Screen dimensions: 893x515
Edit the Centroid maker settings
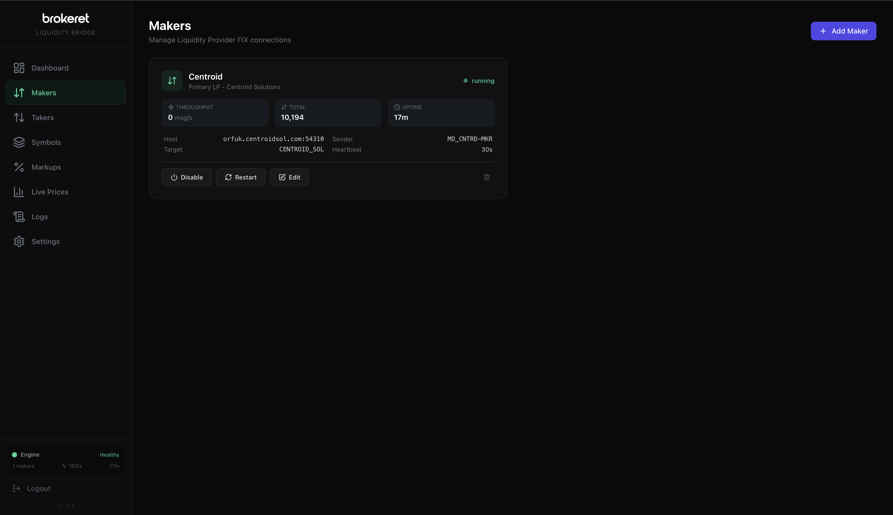(289, 177)
